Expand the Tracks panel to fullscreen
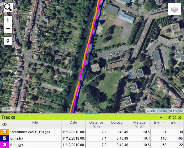This screenshot has width=184, height=148. 174,117
